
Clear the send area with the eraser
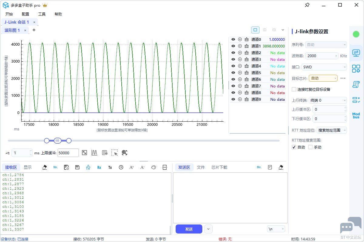pos(281,167)
